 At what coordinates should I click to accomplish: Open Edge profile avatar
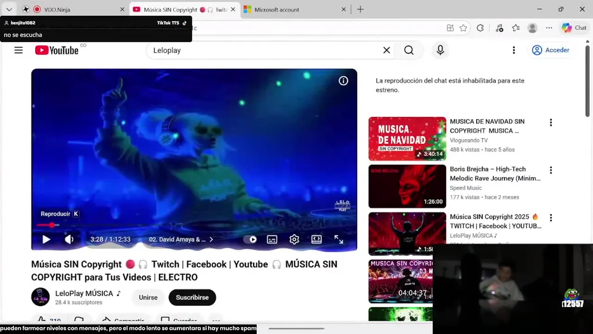(x=532, y=28)
